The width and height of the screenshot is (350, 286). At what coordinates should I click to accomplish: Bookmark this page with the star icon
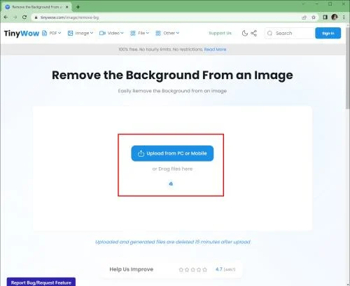click(x=314, y=17)
